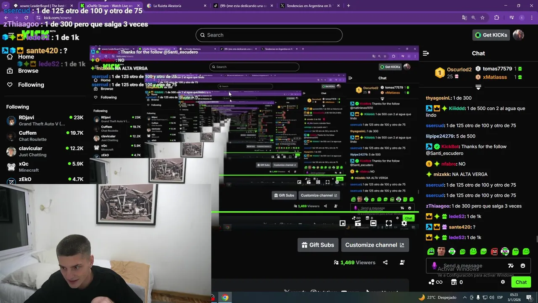Screen dimensions: 538x303
Task: Open the emoji picker in message box
Action: 523,266
